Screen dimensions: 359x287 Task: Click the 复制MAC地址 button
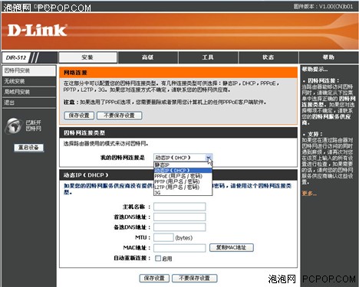tap(232, 247)
